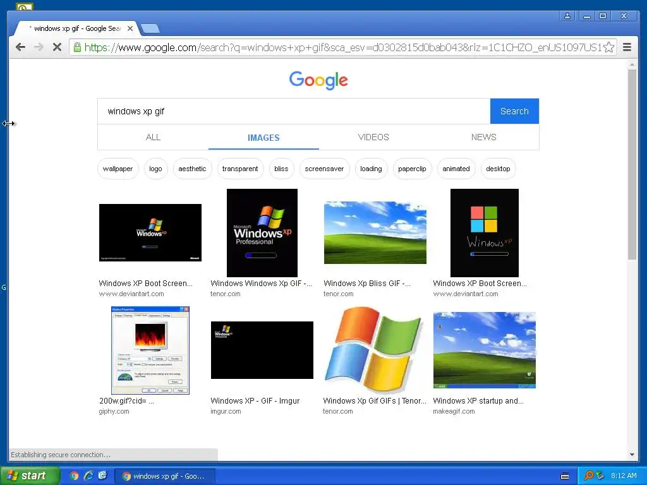Image resolution: width=647 pixels, height=485 pixels.
Task: Click the green padlock in address bar
Action: pos(77,47)
